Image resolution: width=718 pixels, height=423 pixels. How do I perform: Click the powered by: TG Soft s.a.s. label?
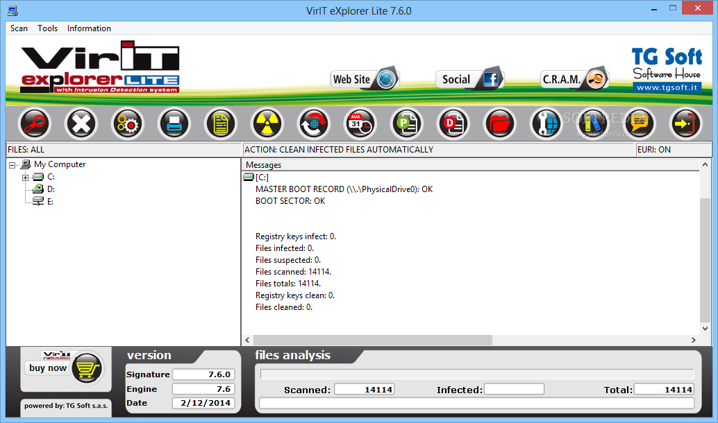pos(66,406)
